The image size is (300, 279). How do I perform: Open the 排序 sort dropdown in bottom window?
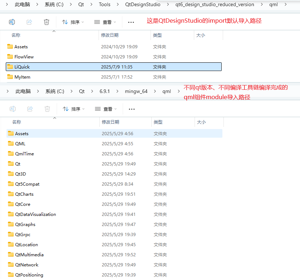point(74,109)
